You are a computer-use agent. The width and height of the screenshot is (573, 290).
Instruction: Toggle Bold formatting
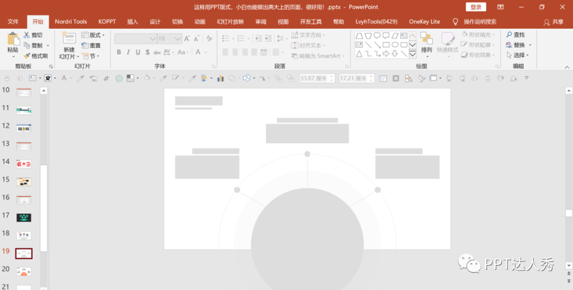click(x=119, y=52)
